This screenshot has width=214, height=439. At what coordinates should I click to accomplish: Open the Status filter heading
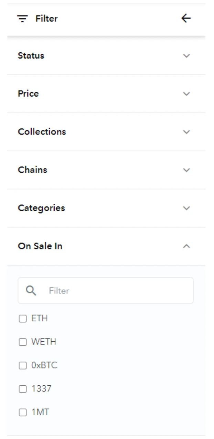tap(31, 56)
